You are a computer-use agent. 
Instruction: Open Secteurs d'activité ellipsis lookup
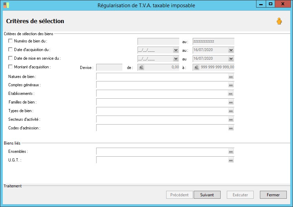point(231,119)
